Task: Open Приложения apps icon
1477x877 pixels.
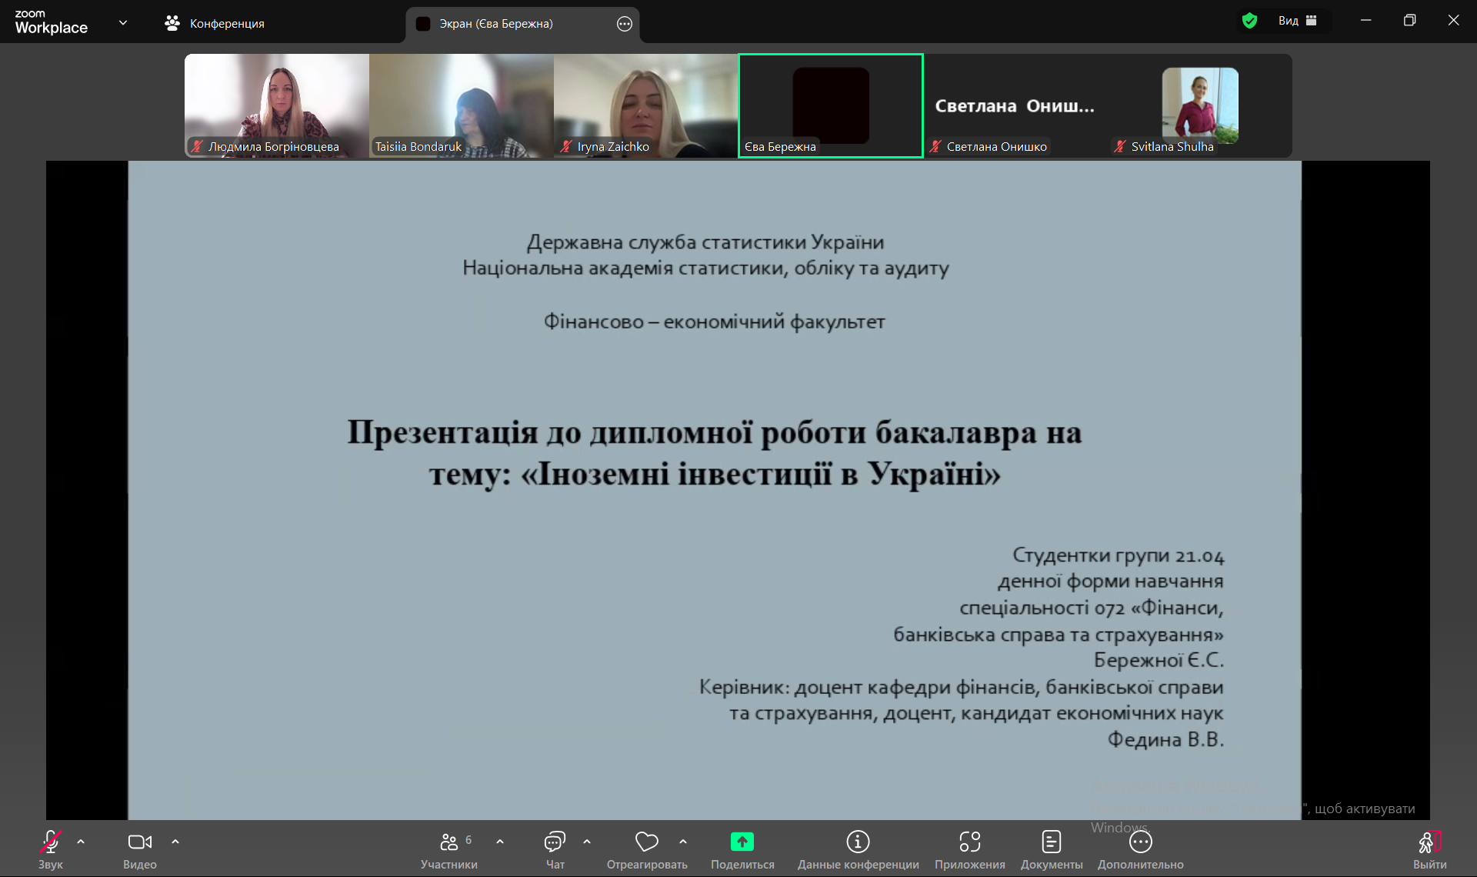Action: (x=969, y=843)
